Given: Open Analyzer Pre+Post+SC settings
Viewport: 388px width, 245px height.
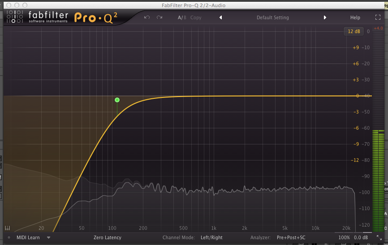Looking at the screenshot, I should pos(291,237).
